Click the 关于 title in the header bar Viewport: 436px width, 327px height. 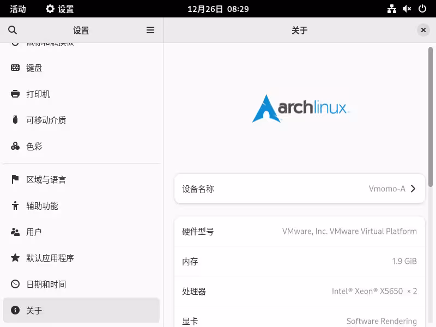tap(299, 30)
